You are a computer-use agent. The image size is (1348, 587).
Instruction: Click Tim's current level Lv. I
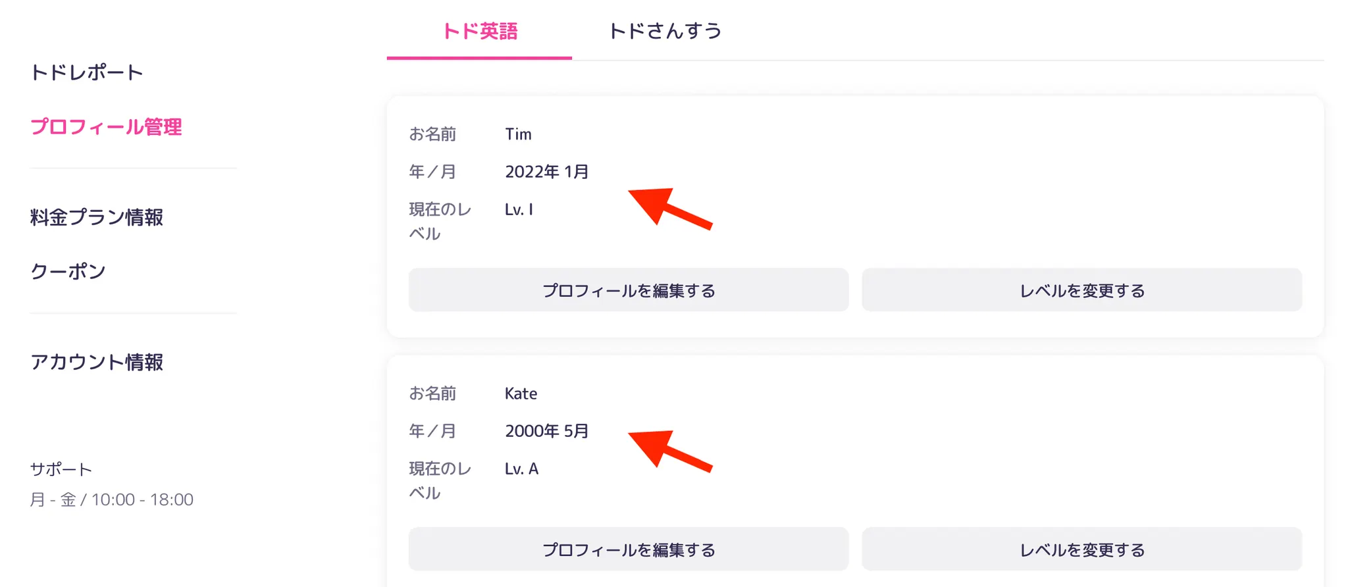519,210
